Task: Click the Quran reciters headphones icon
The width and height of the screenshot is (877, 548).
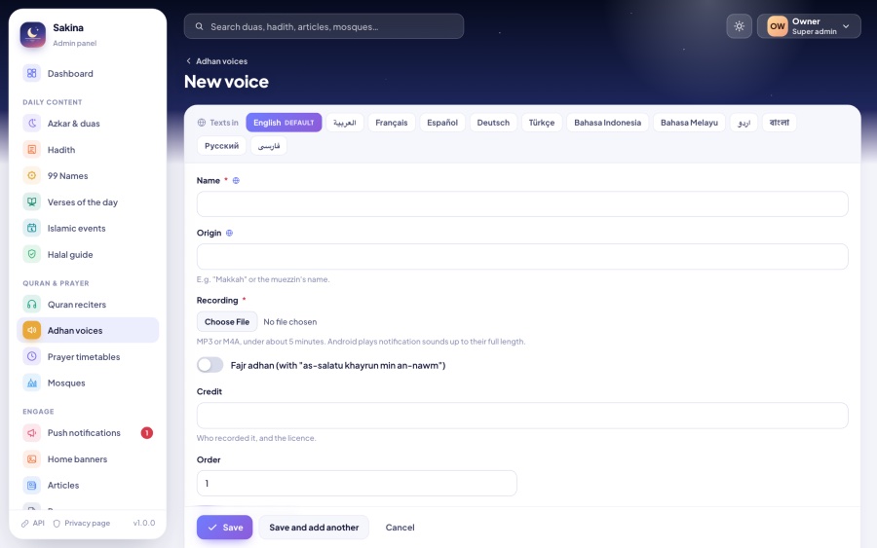Action: tap(32, 304)
